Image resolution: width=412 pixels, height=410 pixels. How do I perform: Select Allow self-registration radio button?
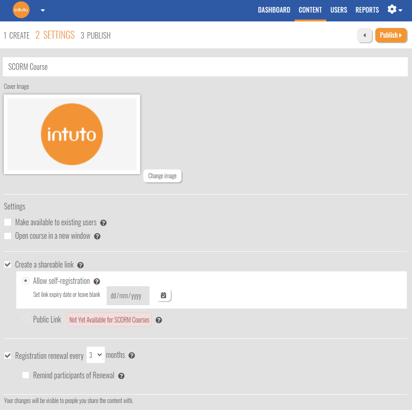click(x=26, y=281)
